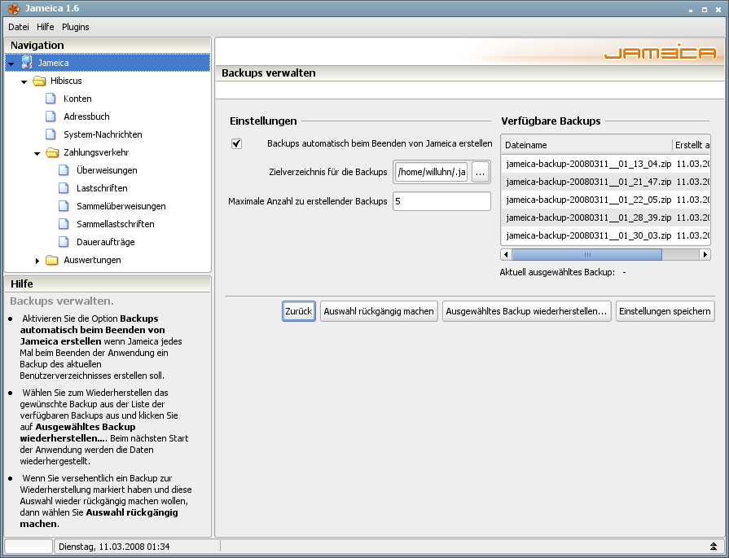Open System-Nachrichten in navigation
729x558 pixels.
coord(103,134)
